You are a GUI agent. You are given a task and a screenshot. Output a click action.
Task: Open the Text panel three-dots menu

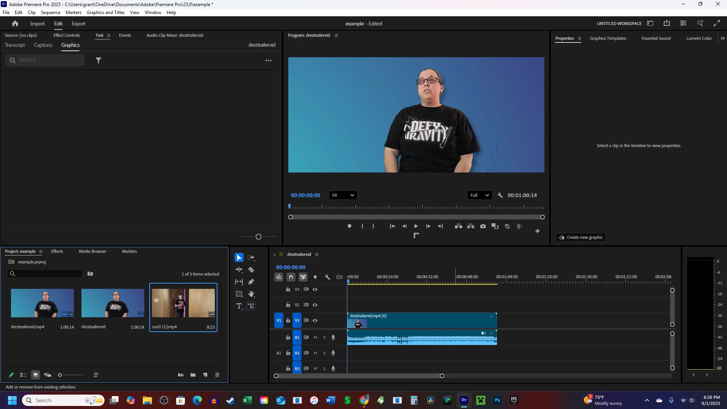click(269, 61)
